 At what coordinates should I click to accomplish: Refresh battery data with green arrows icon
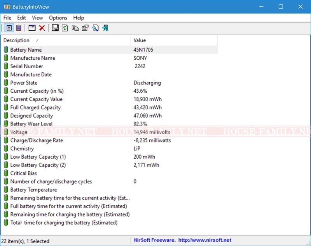[65, 28]
